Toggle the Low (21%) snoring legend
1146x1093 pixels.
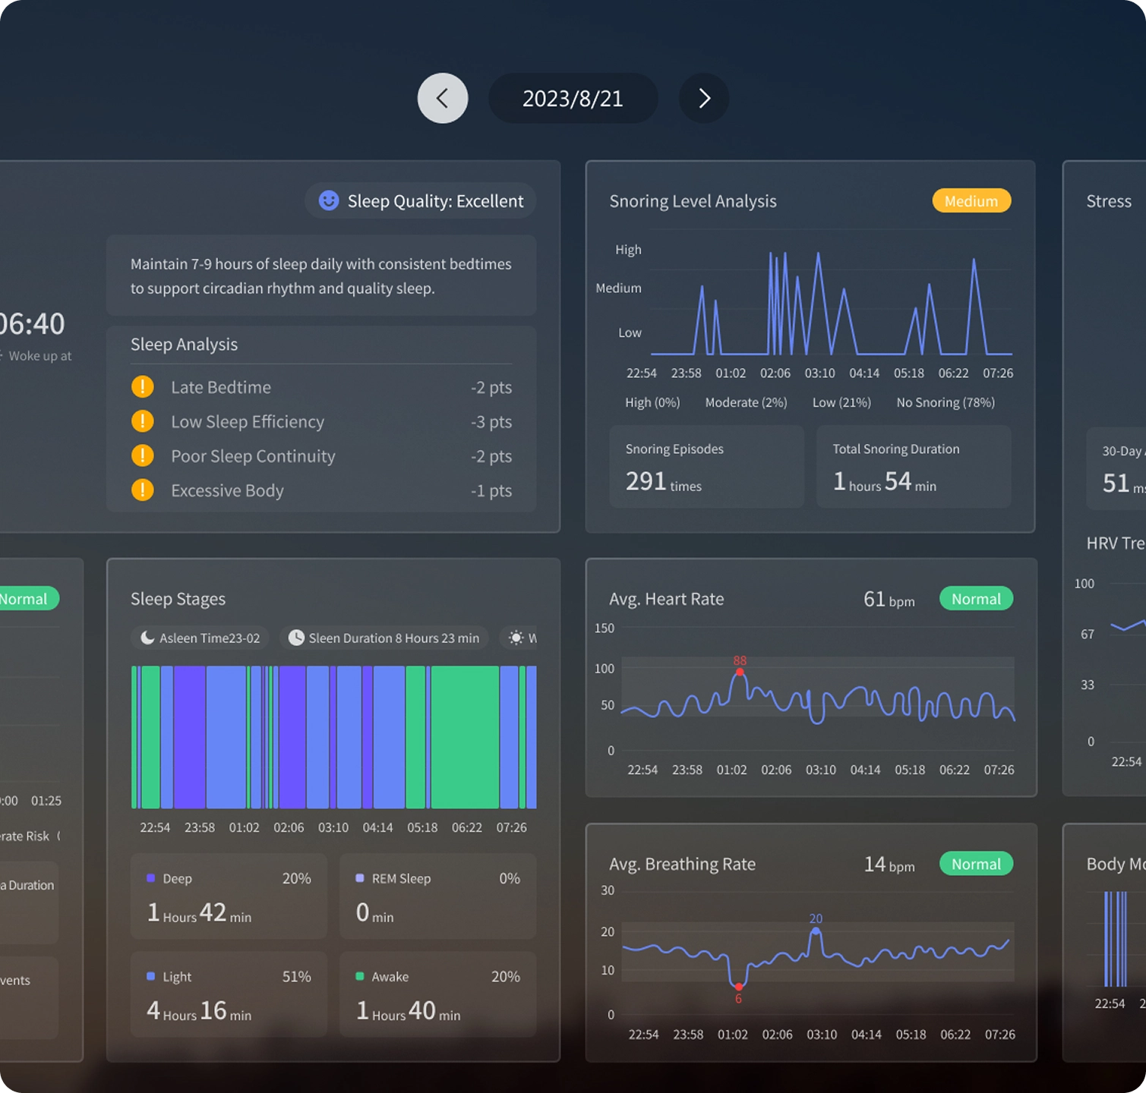point(841,402)
